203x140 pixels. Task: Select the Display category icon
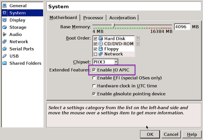(5, 20)
